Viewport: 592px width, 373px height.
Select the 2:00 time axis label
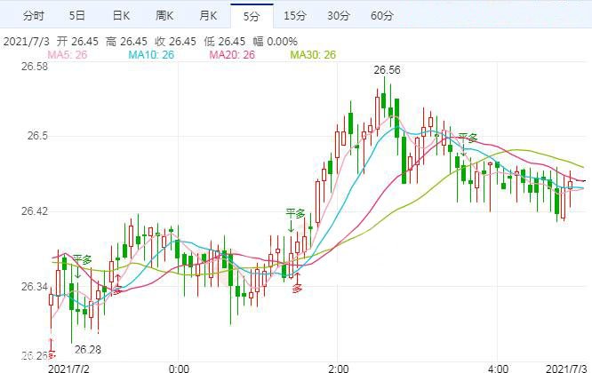[338, 367]
